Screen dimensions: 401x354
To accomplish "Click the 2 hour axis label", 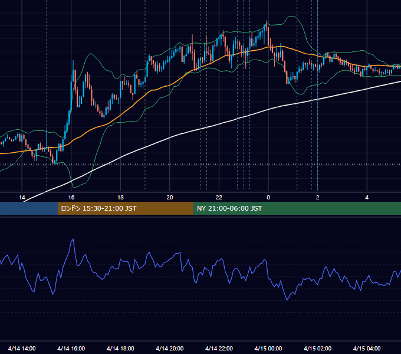I will 318,198.
